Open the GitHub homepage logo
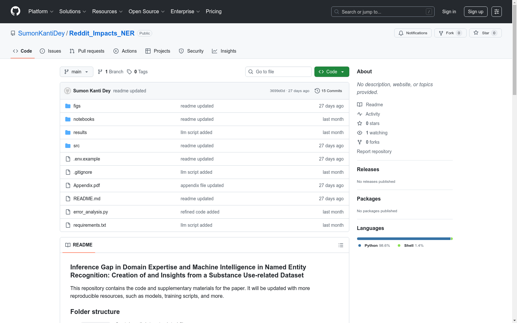 16,11
